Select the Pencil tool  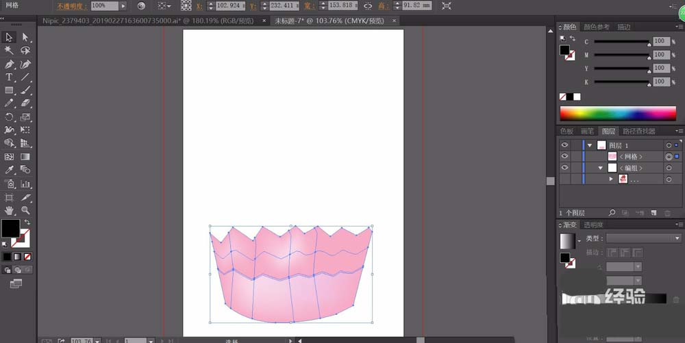(x=9, y=103)
